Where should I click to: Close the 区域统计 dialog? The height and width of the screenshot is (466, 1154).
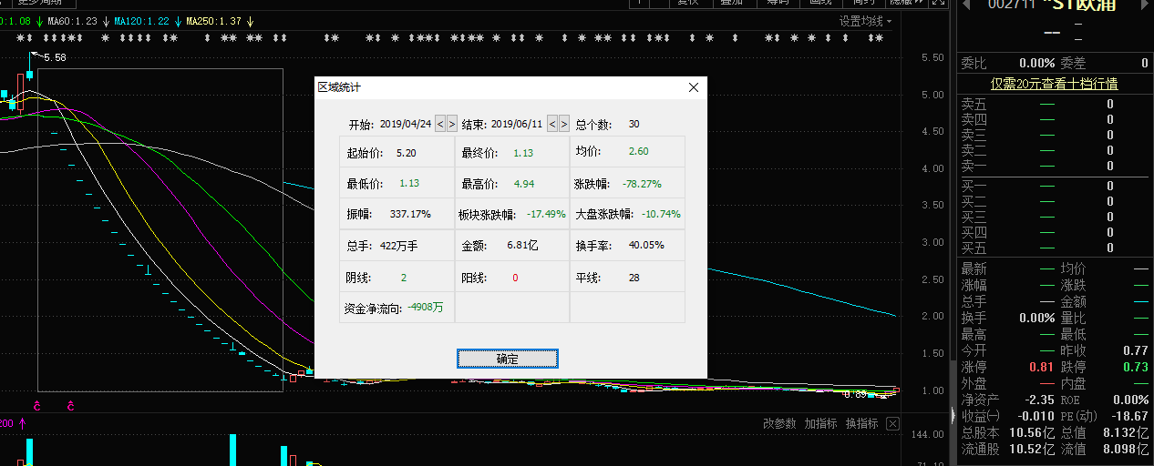point(693,87)
